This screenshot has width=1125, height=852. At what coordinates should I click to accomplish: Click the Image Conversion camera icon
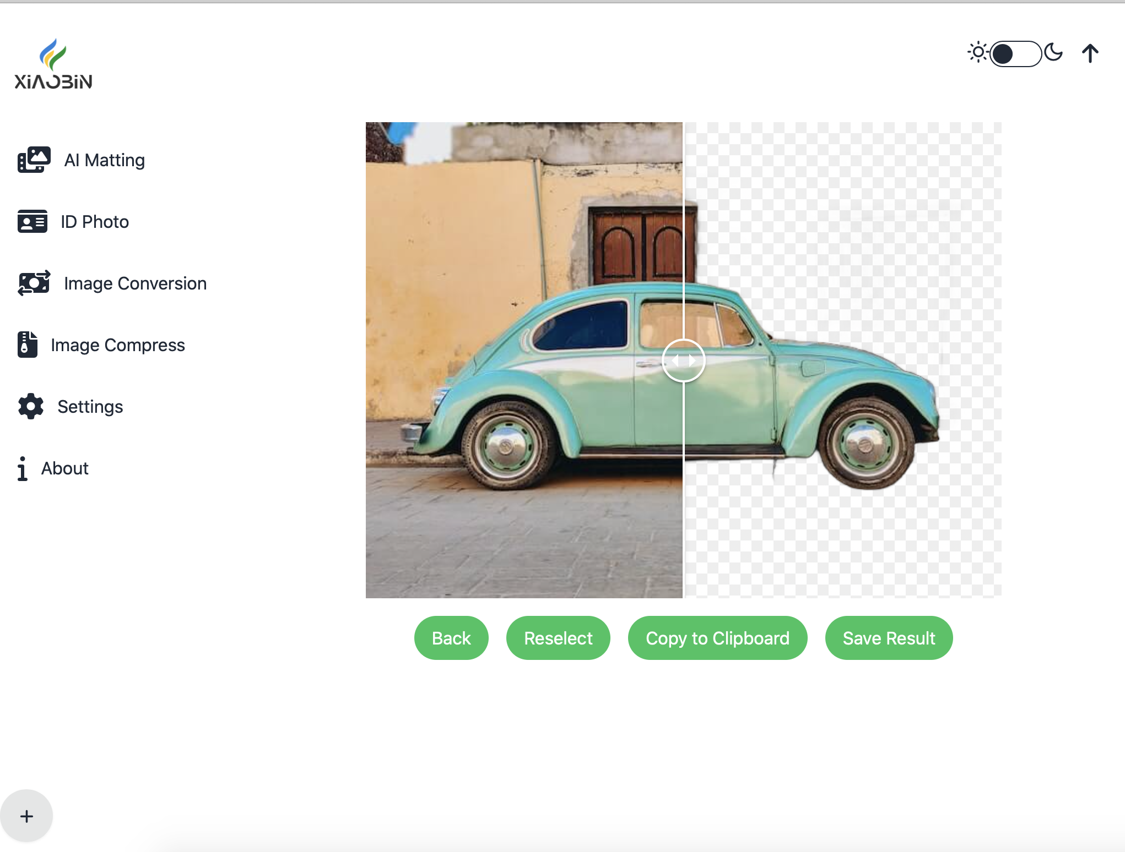point(34,283)
